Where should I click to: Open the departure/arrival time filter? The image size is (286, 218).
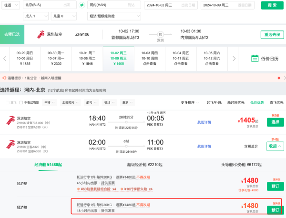point(70,102)
